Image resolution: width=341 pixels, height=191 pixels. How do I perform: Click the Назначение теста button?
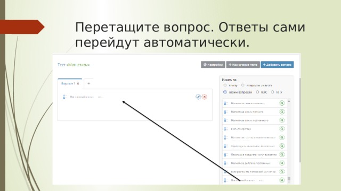(x=243, y=65)
